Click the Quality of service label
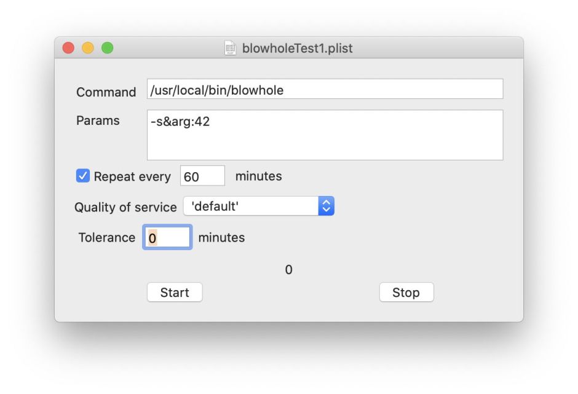The image size is (578, 394). point(125,207)
